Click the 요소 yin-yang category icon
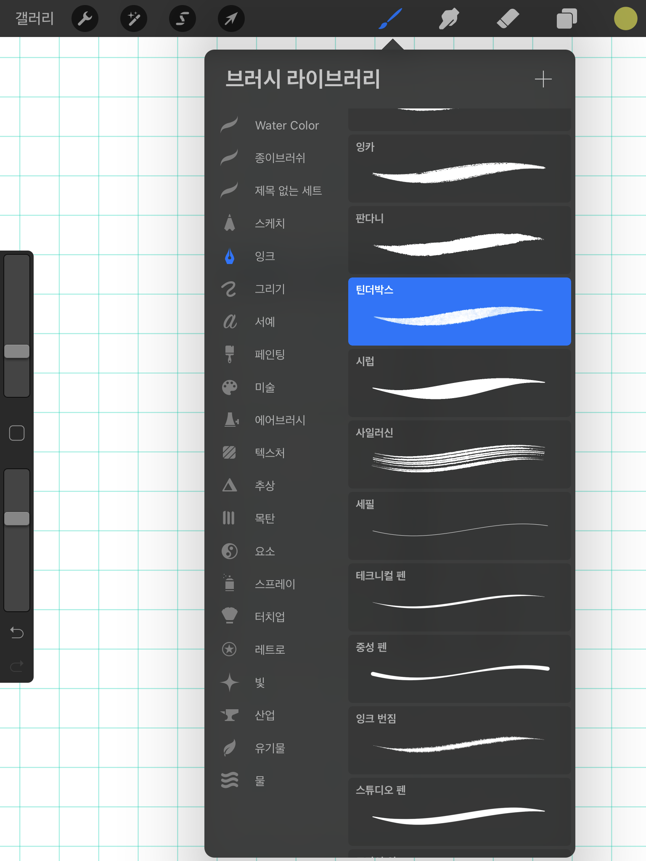The image size is (646, 861). tap(230, 551)
